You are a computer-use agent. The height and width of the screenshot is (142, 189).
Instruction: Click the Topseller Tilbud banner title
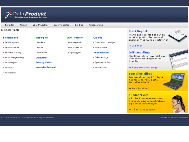click(x=140, y=74)
